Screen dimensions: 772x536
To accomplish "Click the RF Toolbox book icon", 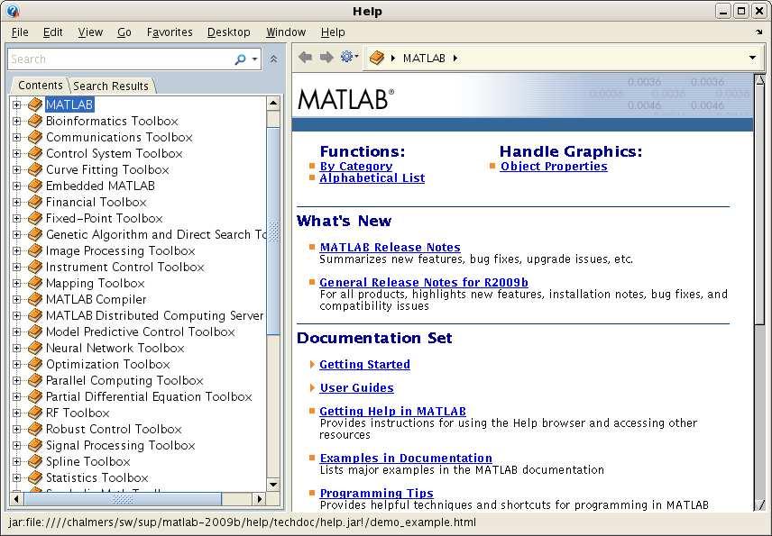I will (x=35, y=413).
